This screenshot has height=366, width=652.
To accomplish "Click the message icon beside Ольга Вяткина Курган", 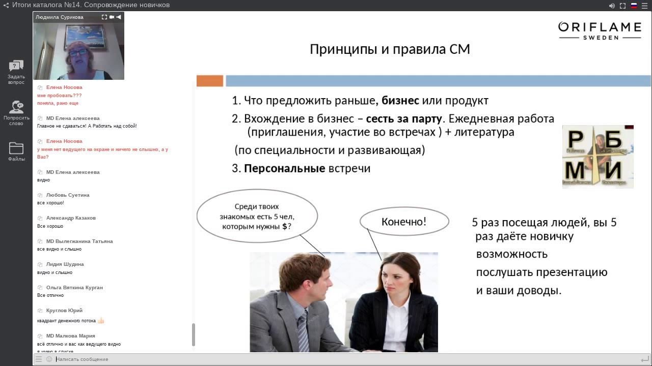I will click(40, 288).
